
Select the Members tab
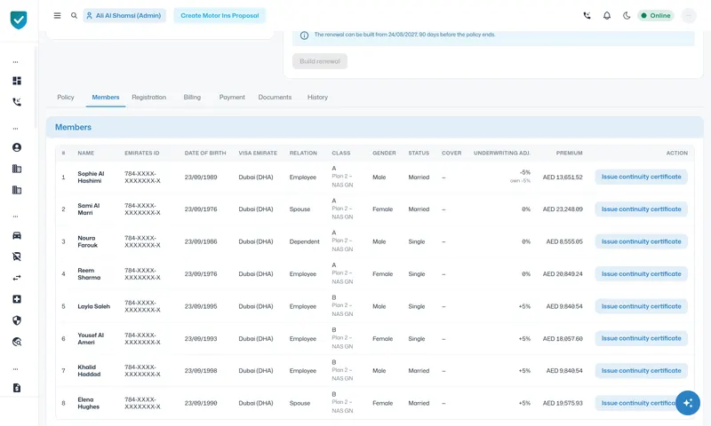[x=106, y=98]
